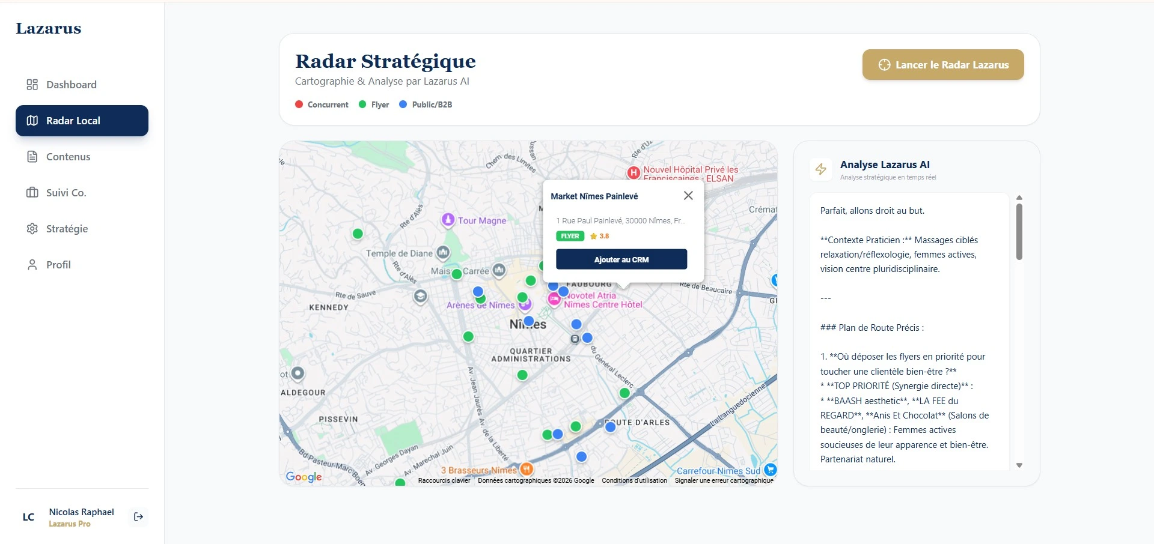1154x544 pixels.
Task: Click the Profil person icon
Action: tap(32, 265)
